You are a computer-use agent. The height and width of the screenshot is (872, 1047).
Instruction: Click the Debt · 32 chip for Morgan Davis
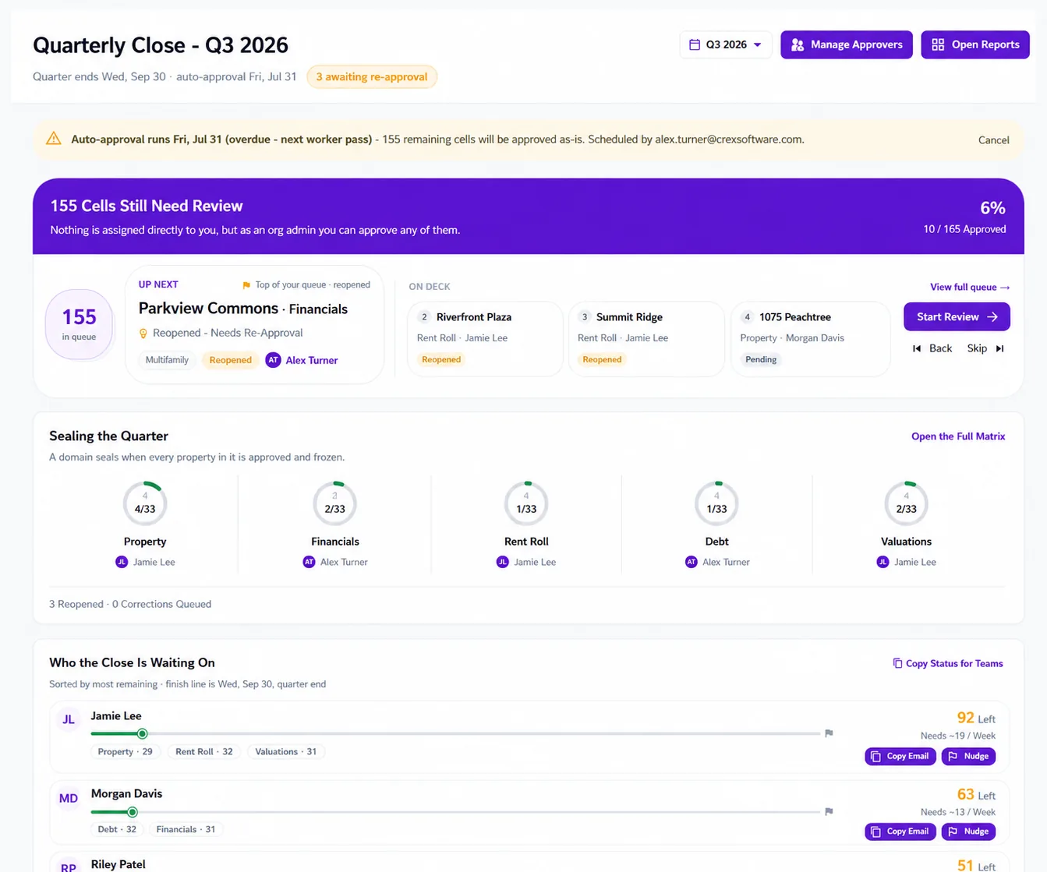click(x=117, y=830)
